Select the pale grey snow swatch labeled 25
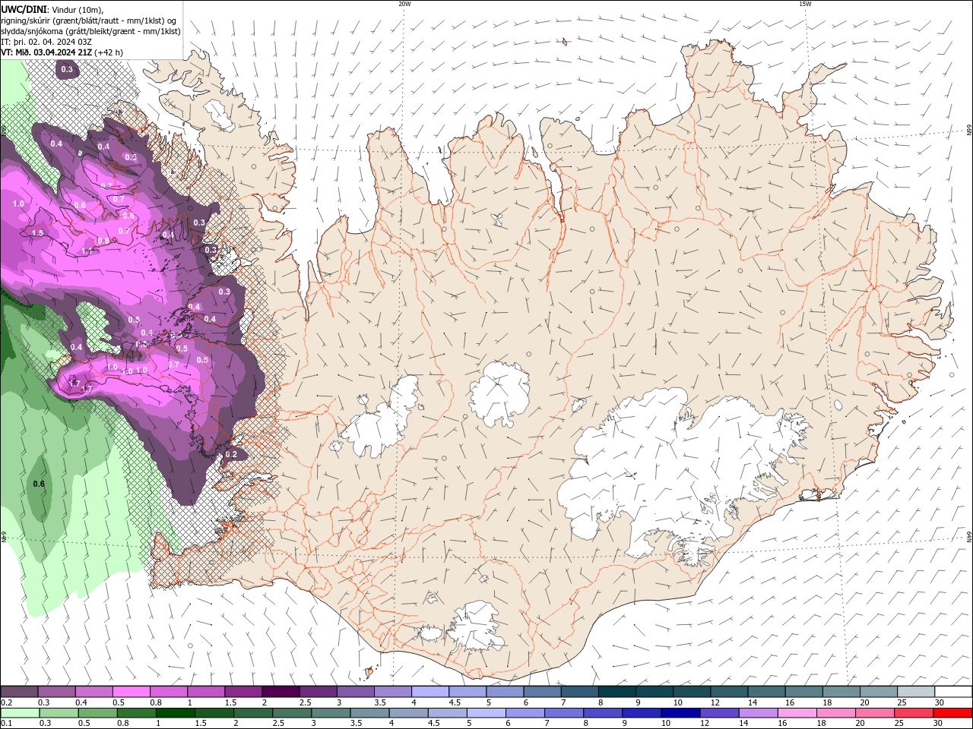This screenshot has width=973, height=729. pos(916,692)
